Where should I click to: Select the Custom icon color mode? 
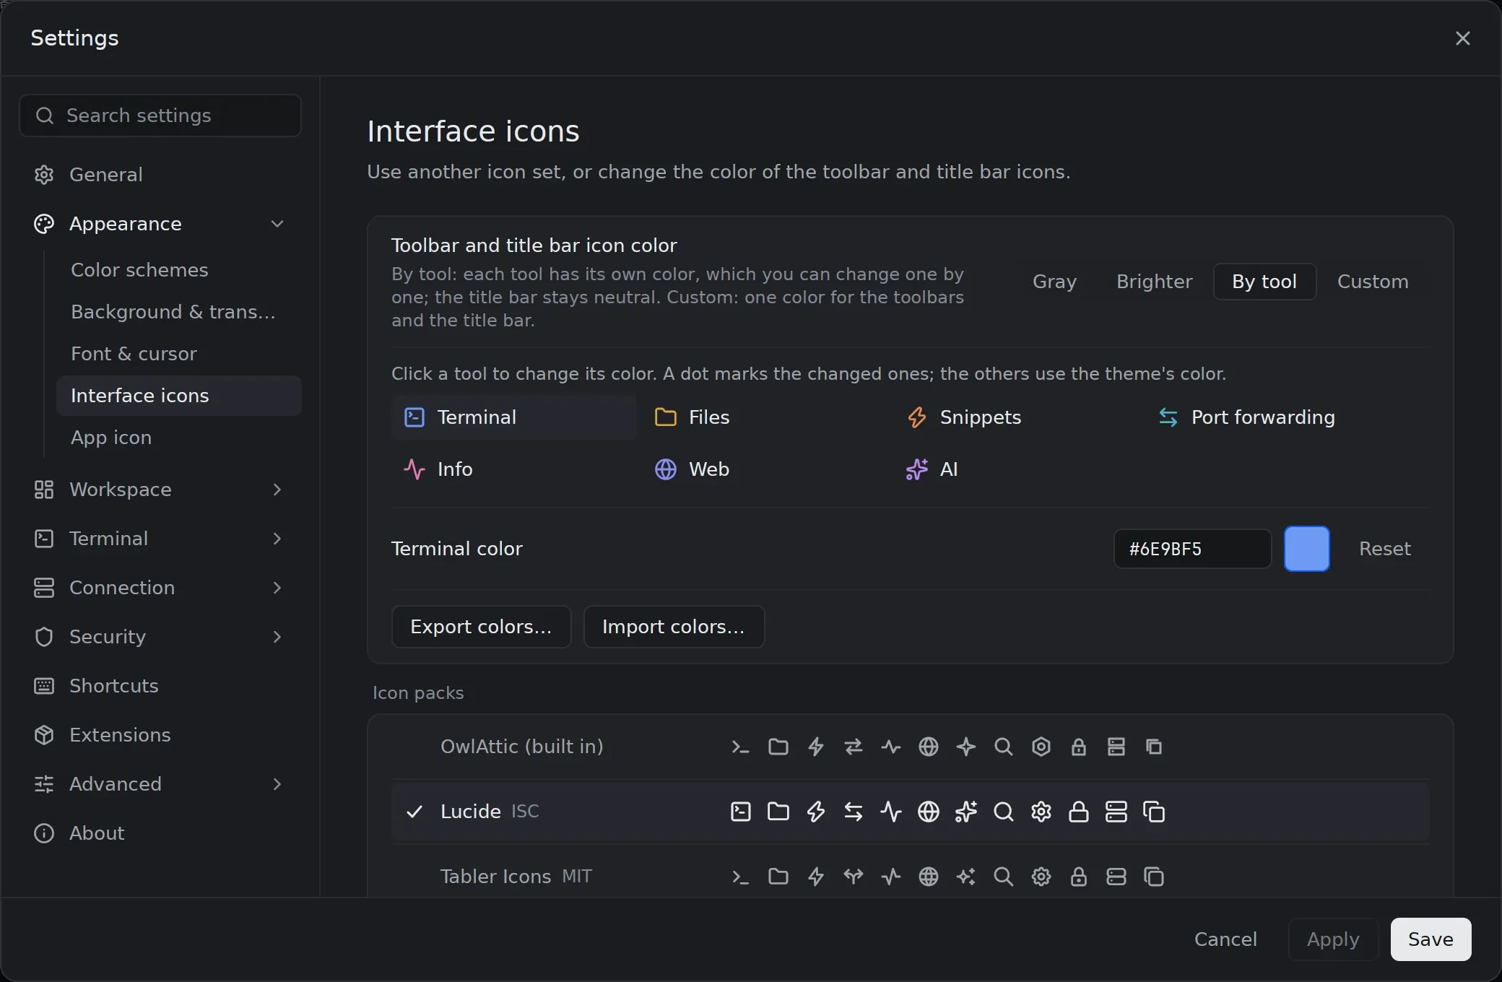(x=1373, y=282)
